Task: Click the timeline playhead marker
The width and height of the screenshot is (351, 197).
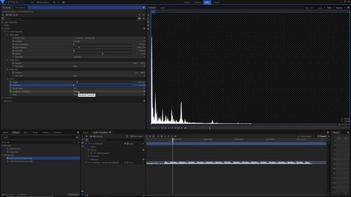Action: click(173, 140)
